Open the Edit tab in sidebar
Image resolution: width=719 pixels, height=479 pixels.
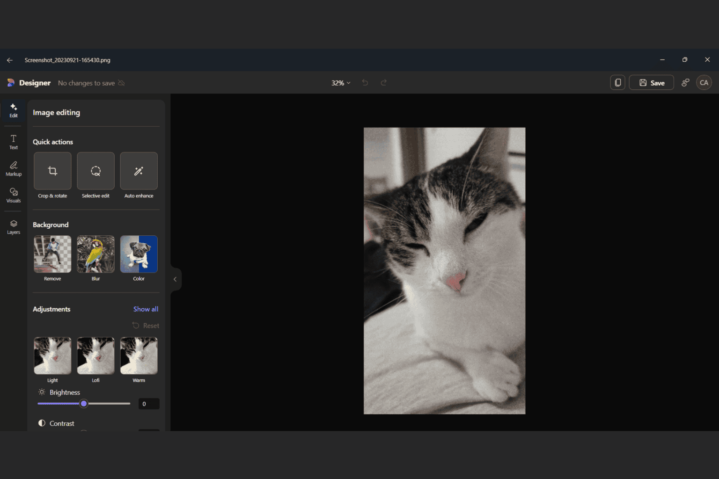tap(14, 110)
